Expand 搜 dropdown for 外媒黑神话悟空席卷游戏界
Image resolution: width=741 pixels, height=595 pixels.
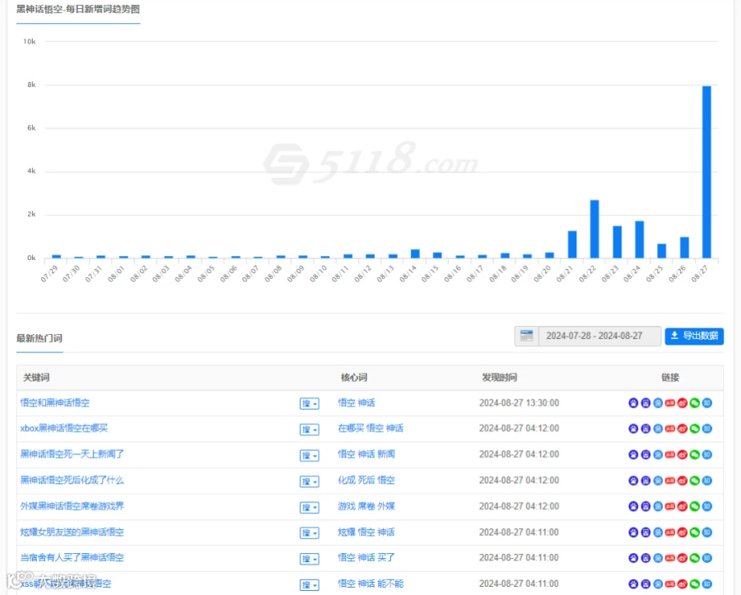coord(310,508)
